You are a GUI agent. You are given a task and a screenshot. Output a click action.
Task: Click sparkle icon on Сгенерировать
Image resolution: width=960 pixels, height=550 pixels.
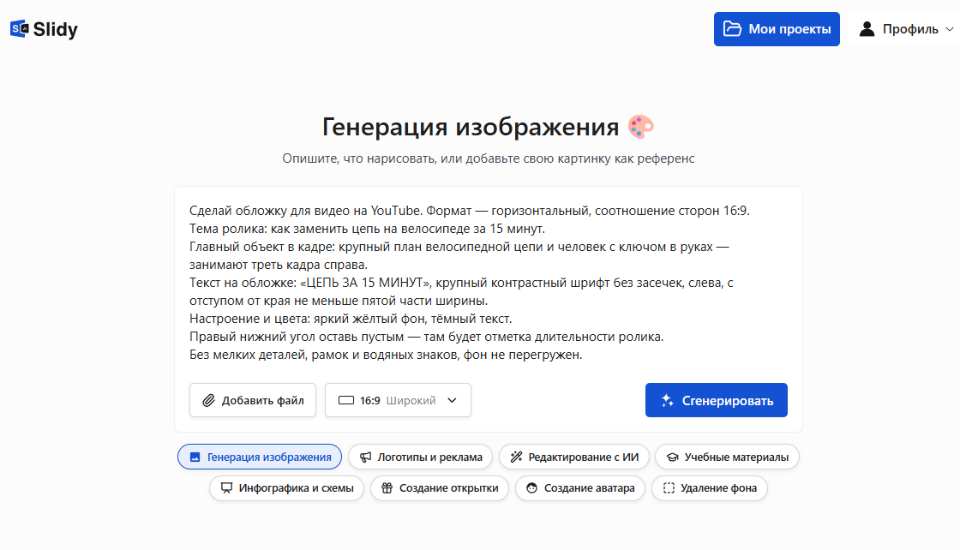click(x=667, y=400)
